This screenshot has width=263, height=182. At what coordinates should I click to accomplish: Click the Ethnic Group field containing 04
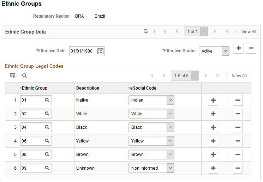click(32, 127)
